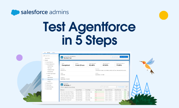Viewport: 179px width, 108px height.
Task: Open Analytics under Agent Studio
Action: pos(49,81)
